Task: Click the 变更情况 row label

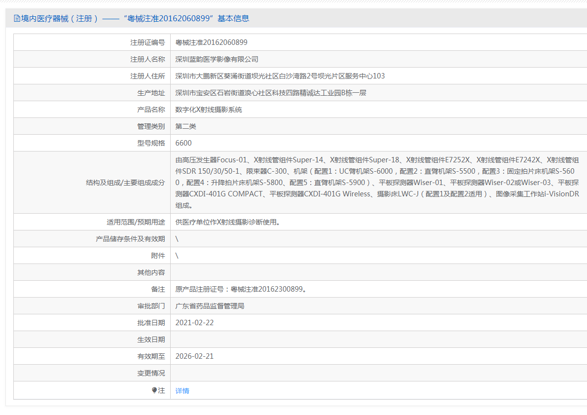Action: 151,373
